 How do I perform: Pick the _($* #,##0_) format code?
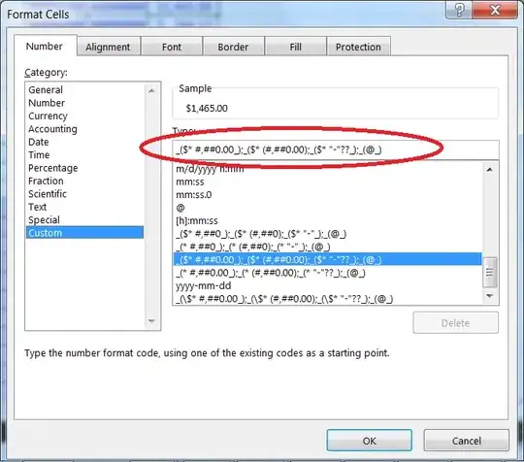click(x=328, y=234)
